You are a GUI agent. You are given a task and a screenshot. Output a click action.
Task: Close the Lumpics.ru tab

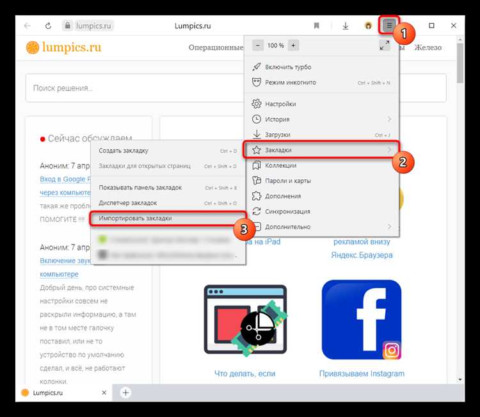coord(104,393)
